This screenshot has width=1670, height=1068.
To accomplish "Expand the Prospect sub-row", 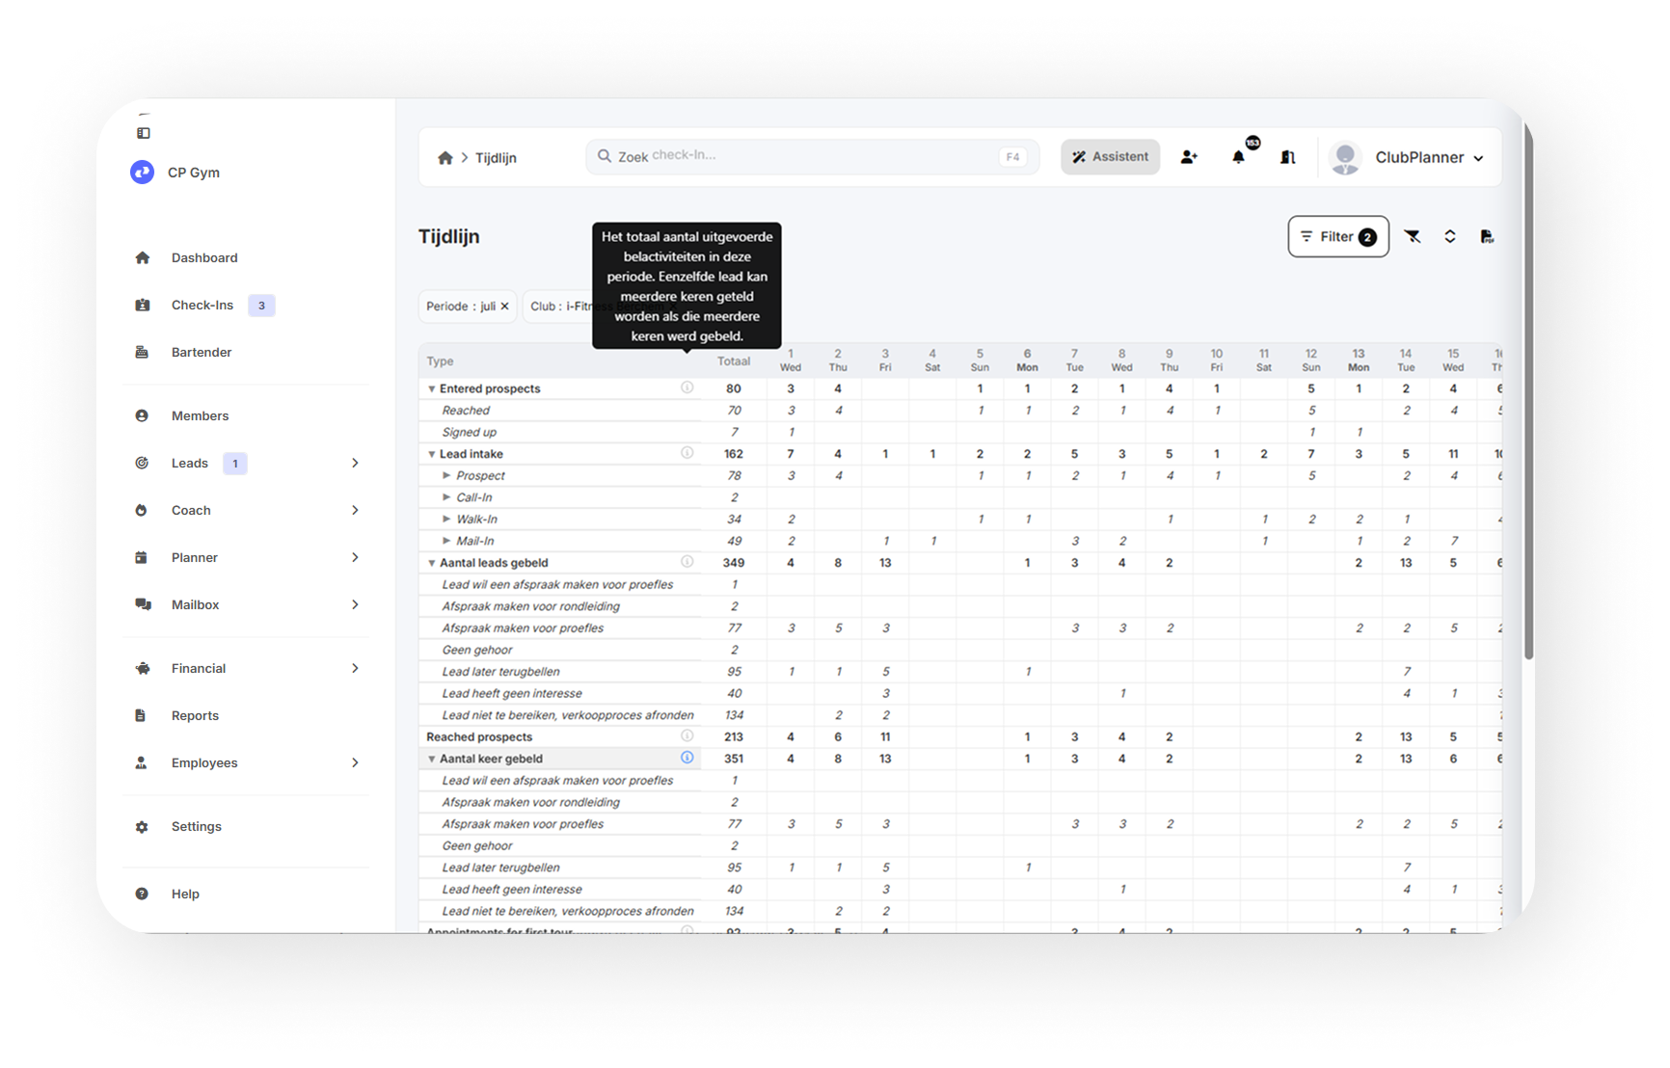I will [446, 475].
